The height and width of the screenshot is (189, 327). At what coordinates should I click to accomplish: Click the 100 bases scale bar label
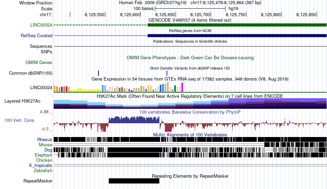[x=144, y=9]
